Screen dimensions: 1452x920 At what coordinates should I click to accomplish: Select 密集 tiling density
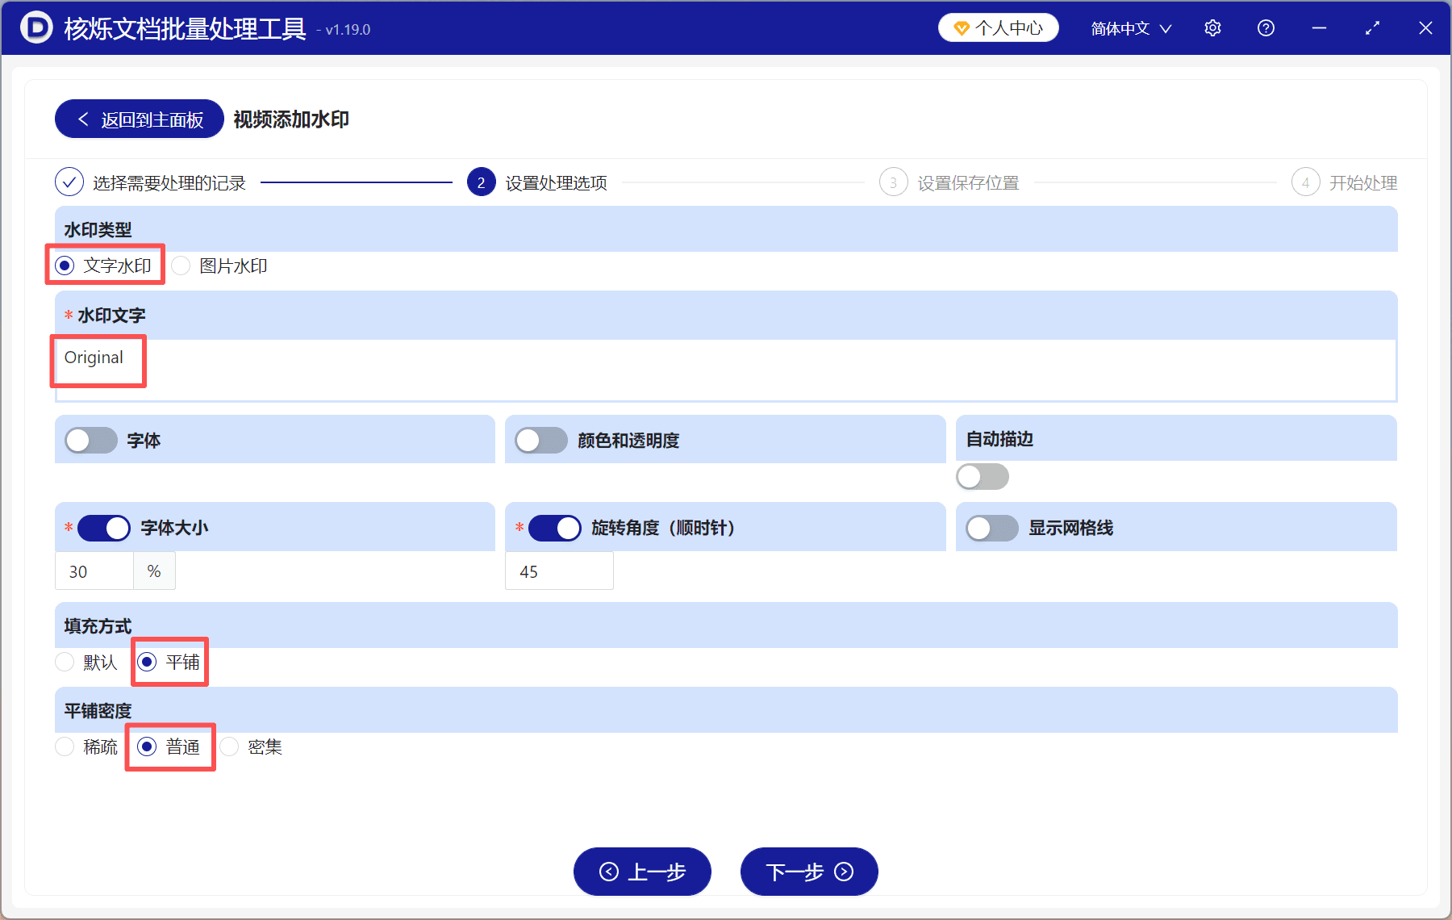(x=230, y=746)
